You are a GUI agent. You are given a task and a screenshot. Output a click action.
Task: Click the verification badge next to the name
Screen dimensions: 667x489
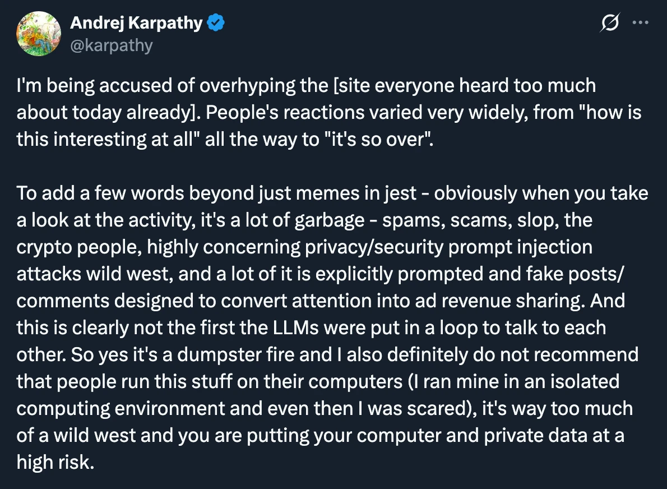(x=215, y=22)
